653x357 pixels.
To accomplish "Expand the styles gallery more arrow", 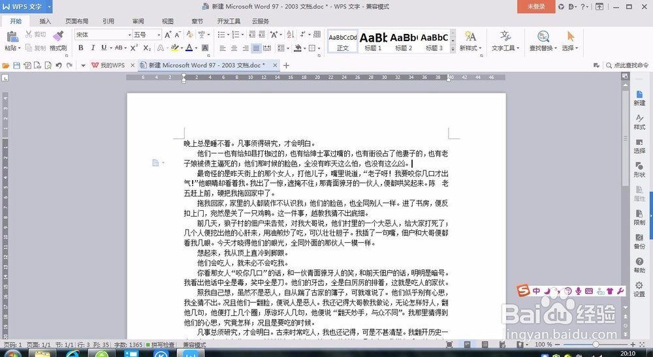I will click(x=453, y=49).
